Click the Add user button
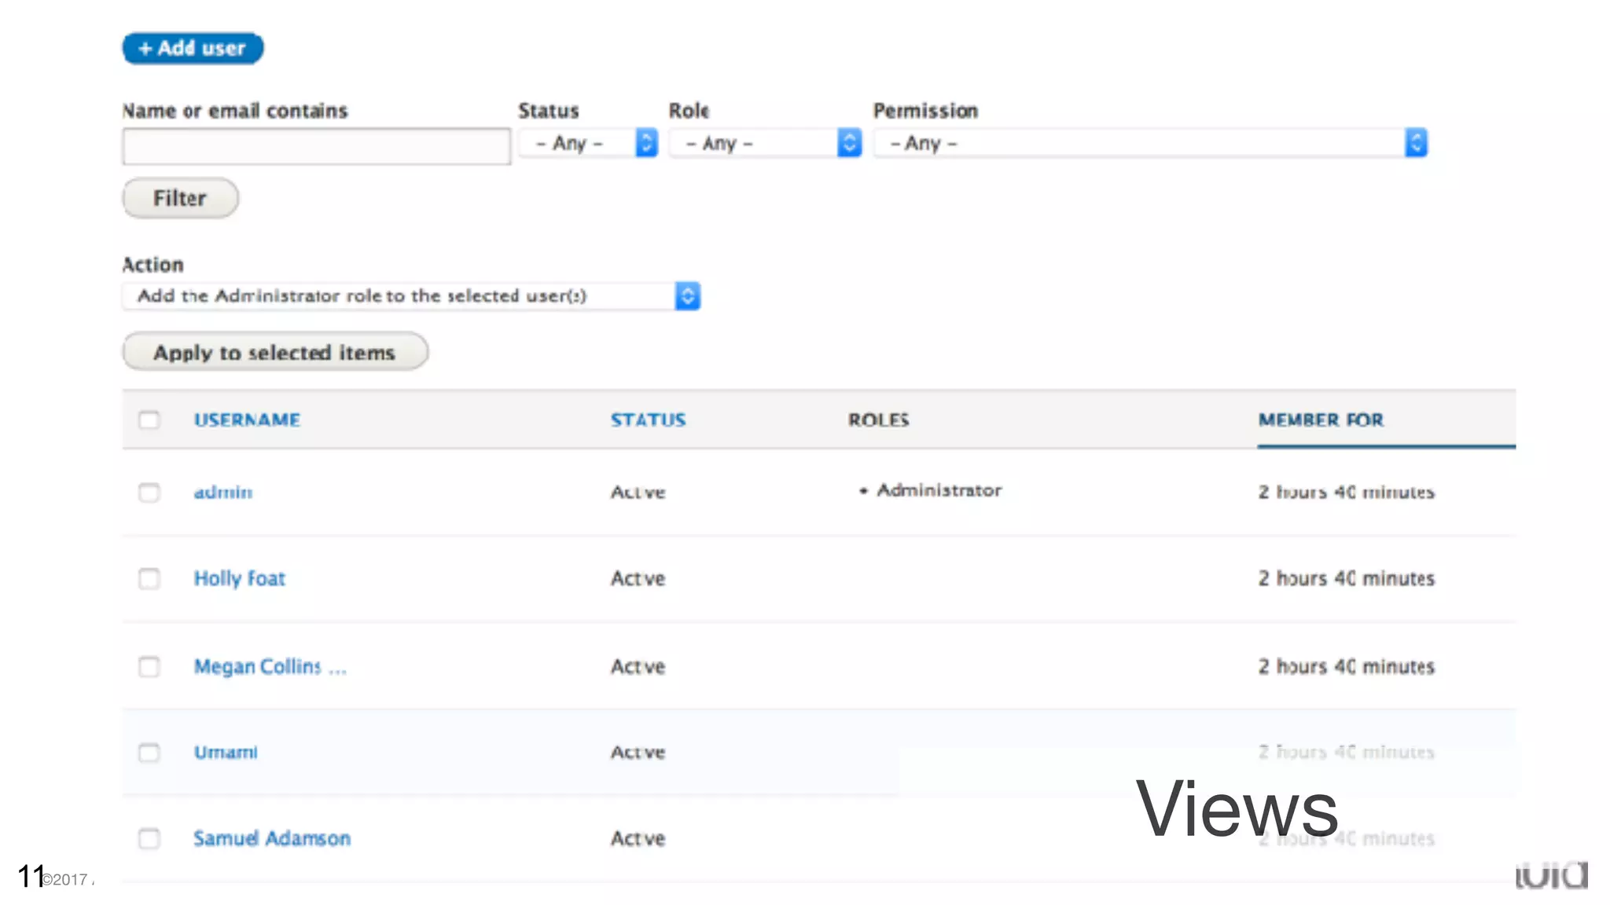 [193, 48]
